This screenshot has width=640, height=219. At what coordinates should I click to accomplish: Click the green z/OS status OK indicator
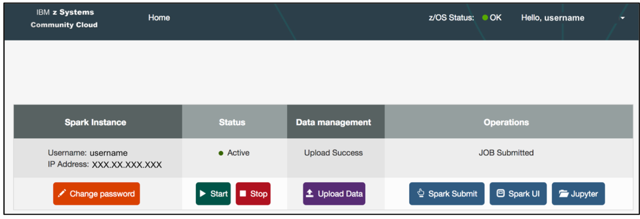coord(485,18)
